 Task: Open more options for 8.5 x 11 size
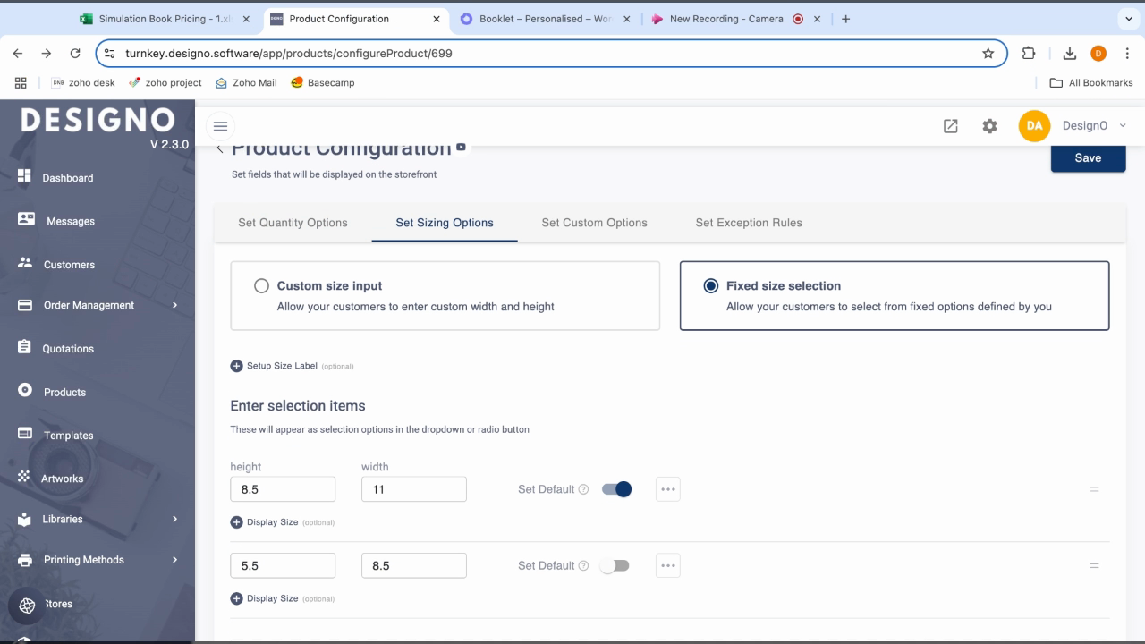point(667,489)
